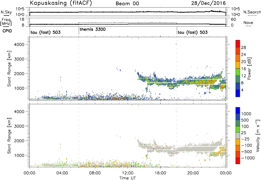This screenshot has height=180, width=261.
Task: Click the '3000' range tick on power panel
Action: click(19, 59)
